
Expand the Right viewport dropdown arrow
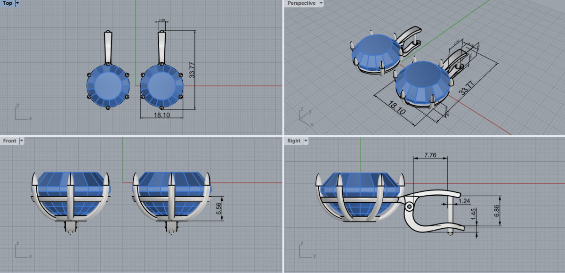tap(306, 141)
